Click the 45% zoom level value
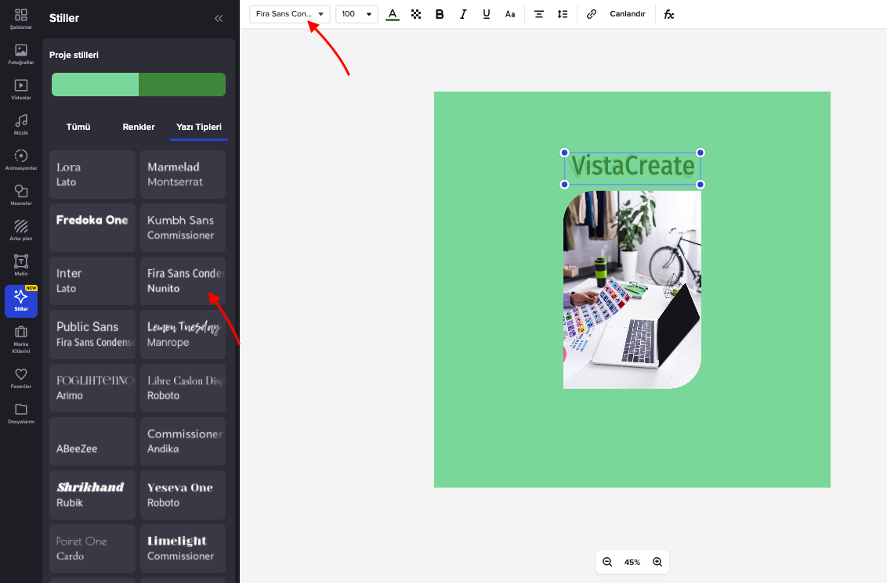 tap(632, 562)
